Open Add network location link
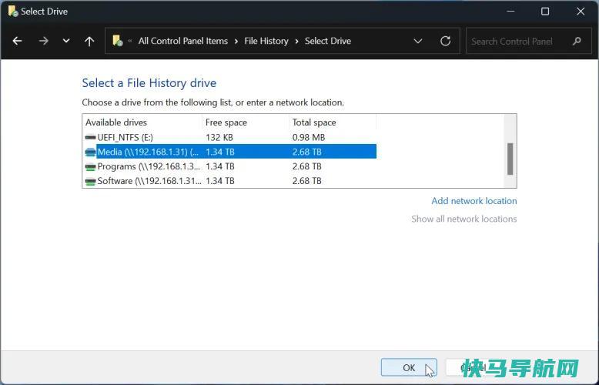The height and width of the screenshot is (385, 599). click(474, 200)
